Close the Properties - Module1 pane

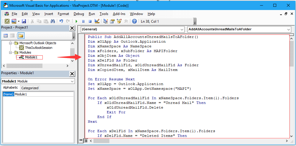pos(72,74)
